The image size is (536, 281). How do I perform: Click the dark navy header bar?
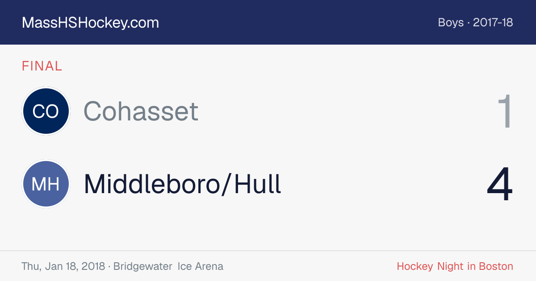268,22
